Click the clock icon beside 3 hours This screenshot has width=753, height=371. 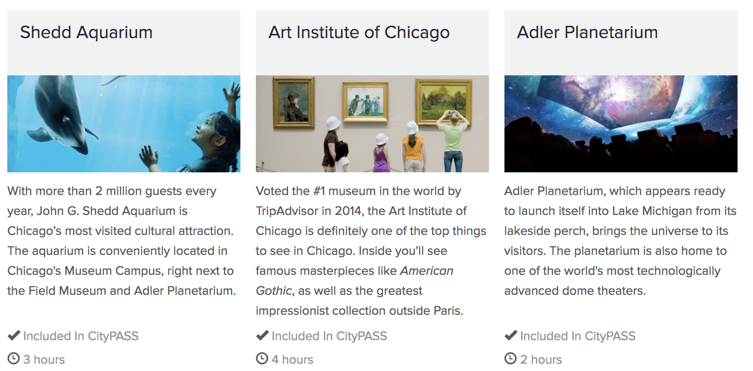[14, 359]
